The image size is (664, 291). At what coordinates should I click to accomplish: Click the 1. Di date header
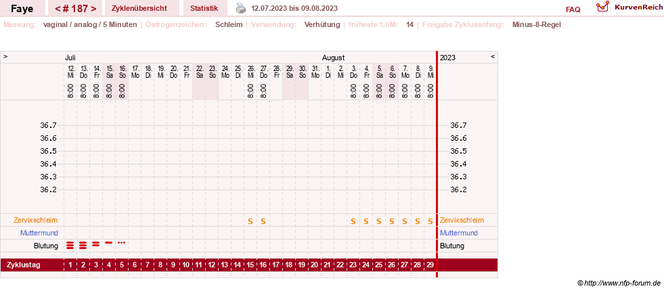328,72
